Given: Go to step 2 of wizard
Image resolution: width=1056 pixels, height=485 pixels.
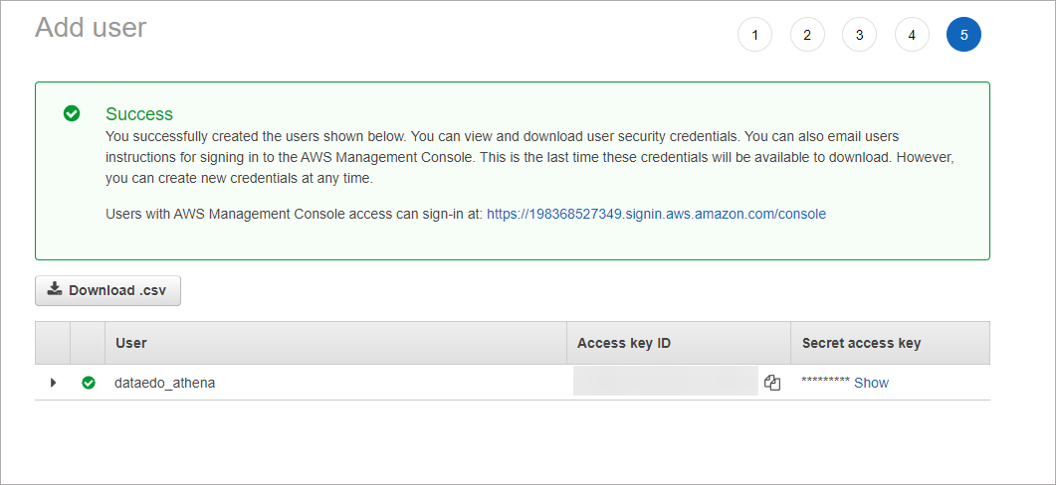Looking at the screenshot, I should [x=807, y=35].
